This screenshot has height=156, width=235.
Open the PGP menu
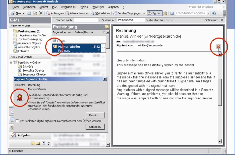click(x=55, y=7)
